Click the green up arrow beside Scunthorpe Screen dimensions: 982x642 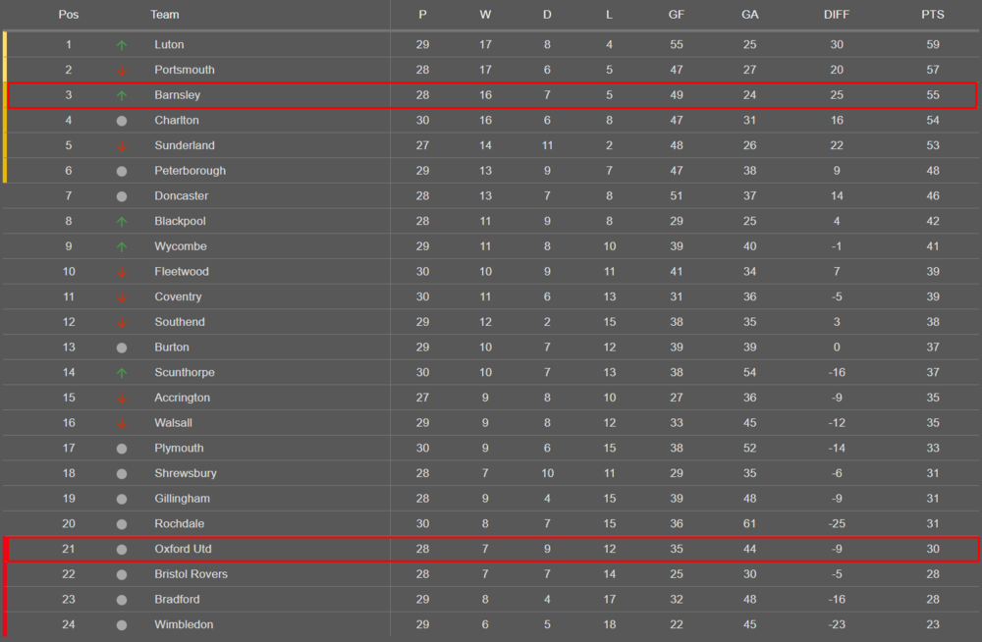(x=122, y=373)
